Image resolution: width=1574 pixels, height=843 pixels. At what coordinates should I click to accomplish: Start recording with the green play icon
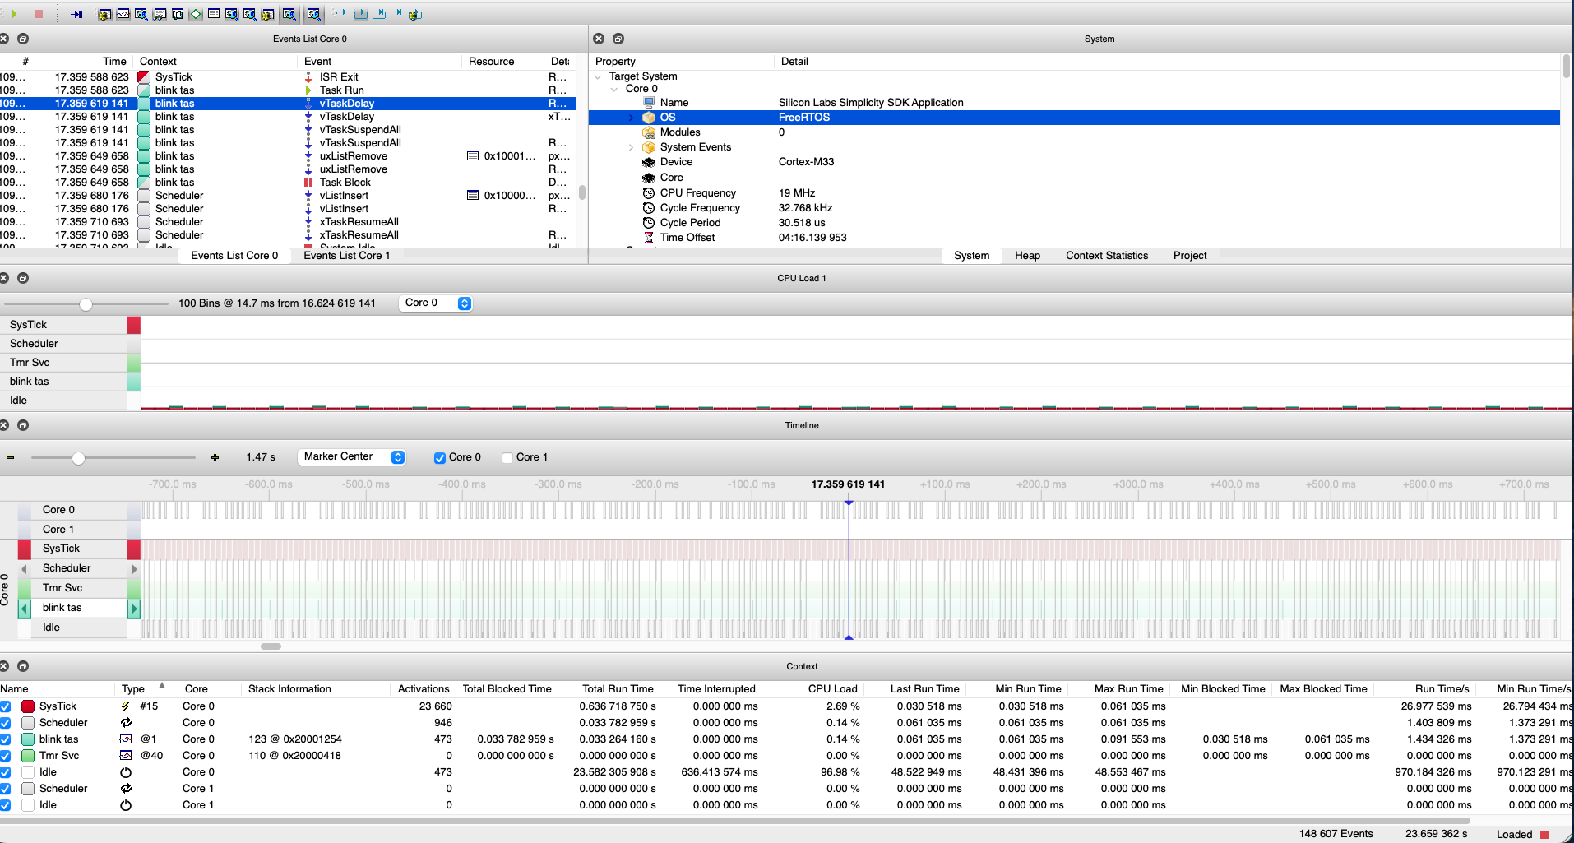tap(14, 14)
